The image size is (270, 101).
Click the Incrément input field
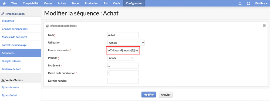pyautogui.click(x=123, y=65)
